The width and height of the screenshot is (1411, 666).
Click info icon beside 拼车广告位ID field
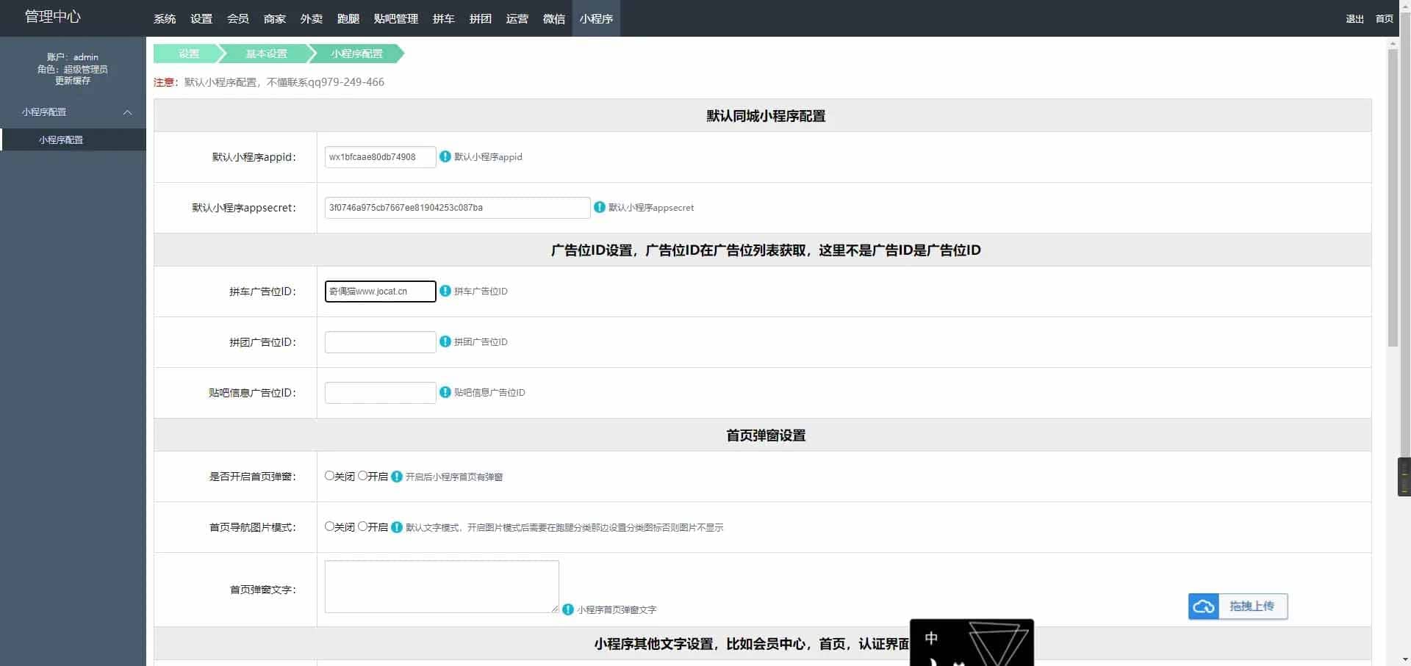(x=445, y=291)
